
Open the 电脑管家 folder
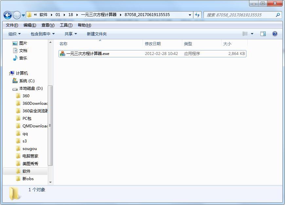click(x=27, y=156)
